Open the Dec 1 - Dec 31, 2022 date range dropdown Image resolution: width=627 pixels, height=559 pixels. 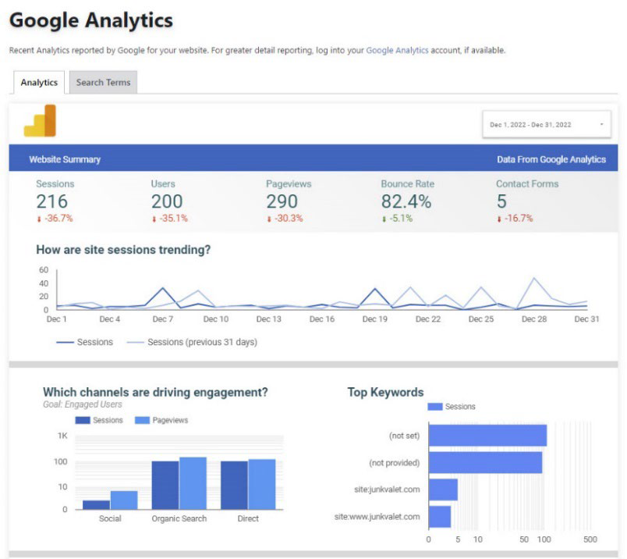(547, 125)
